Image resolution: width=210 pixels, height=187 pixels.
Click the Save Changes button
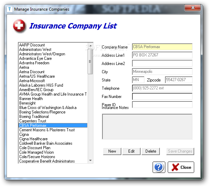pos(180,151)
